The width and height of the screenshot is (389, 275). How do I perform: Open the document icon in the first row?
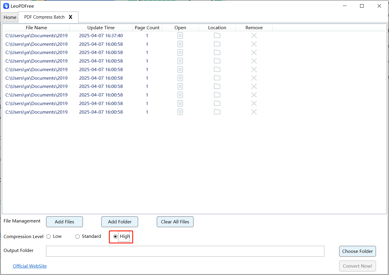tap(180, 36)
